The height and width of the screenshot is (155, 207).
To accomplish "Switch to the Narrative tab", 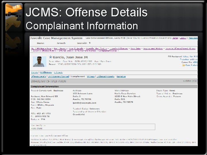I will 121,76.
